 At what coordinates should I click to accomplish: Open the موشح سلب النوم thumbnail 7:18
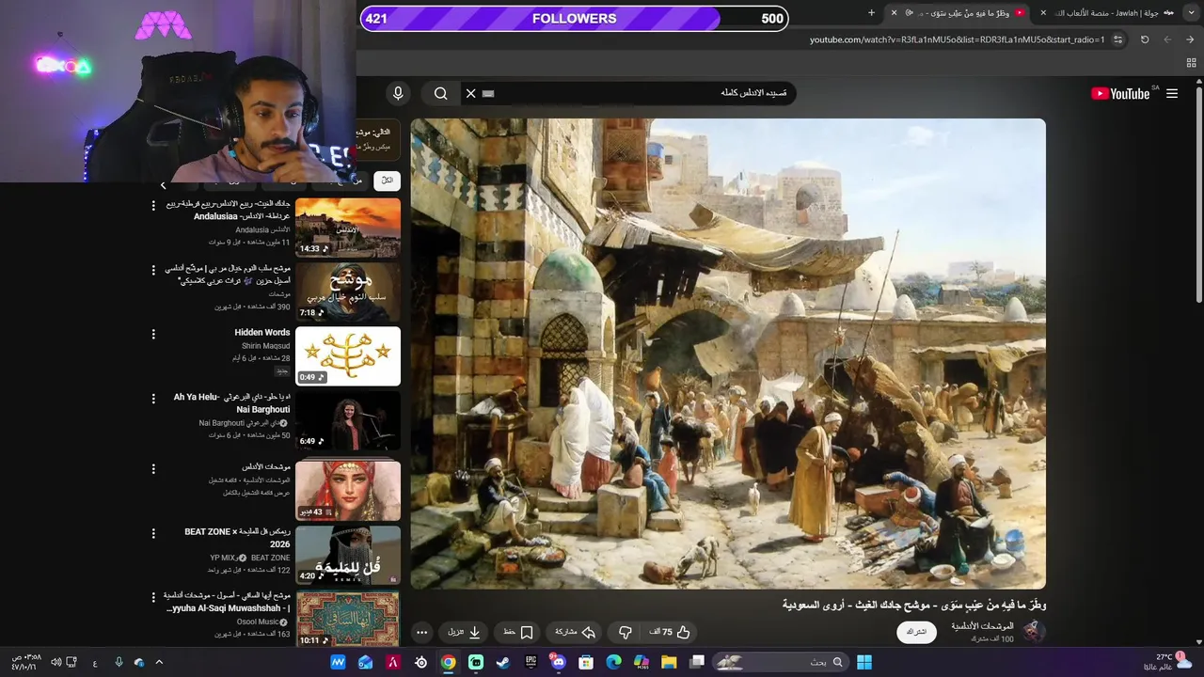tap(348, 291)
